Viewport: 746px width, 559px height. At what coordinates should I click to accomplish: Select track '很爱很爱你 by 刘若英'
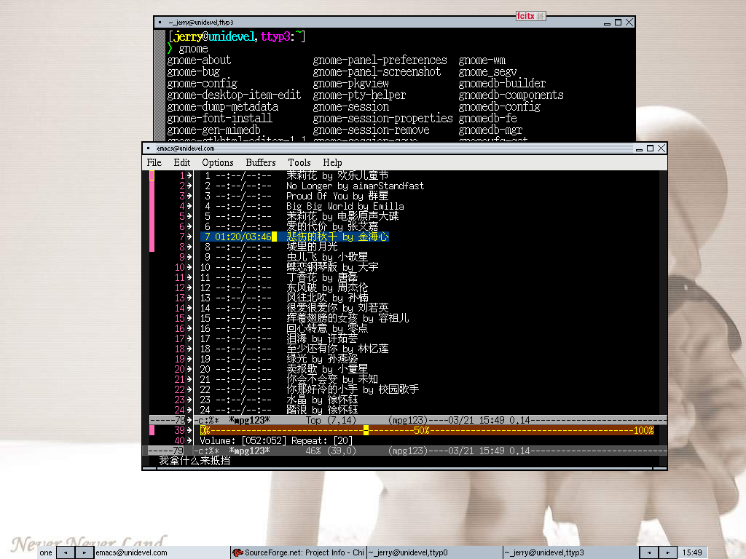pyautogui.click(x=337, y=308)
